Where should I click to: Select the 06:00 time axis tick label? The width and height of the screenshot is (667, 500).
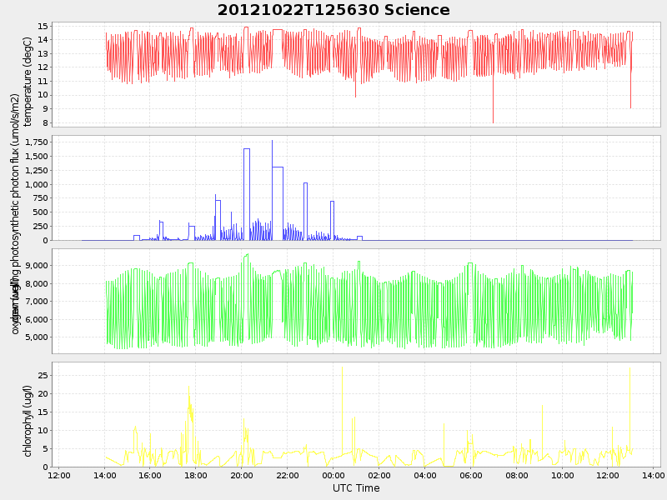tap(471, 476)
